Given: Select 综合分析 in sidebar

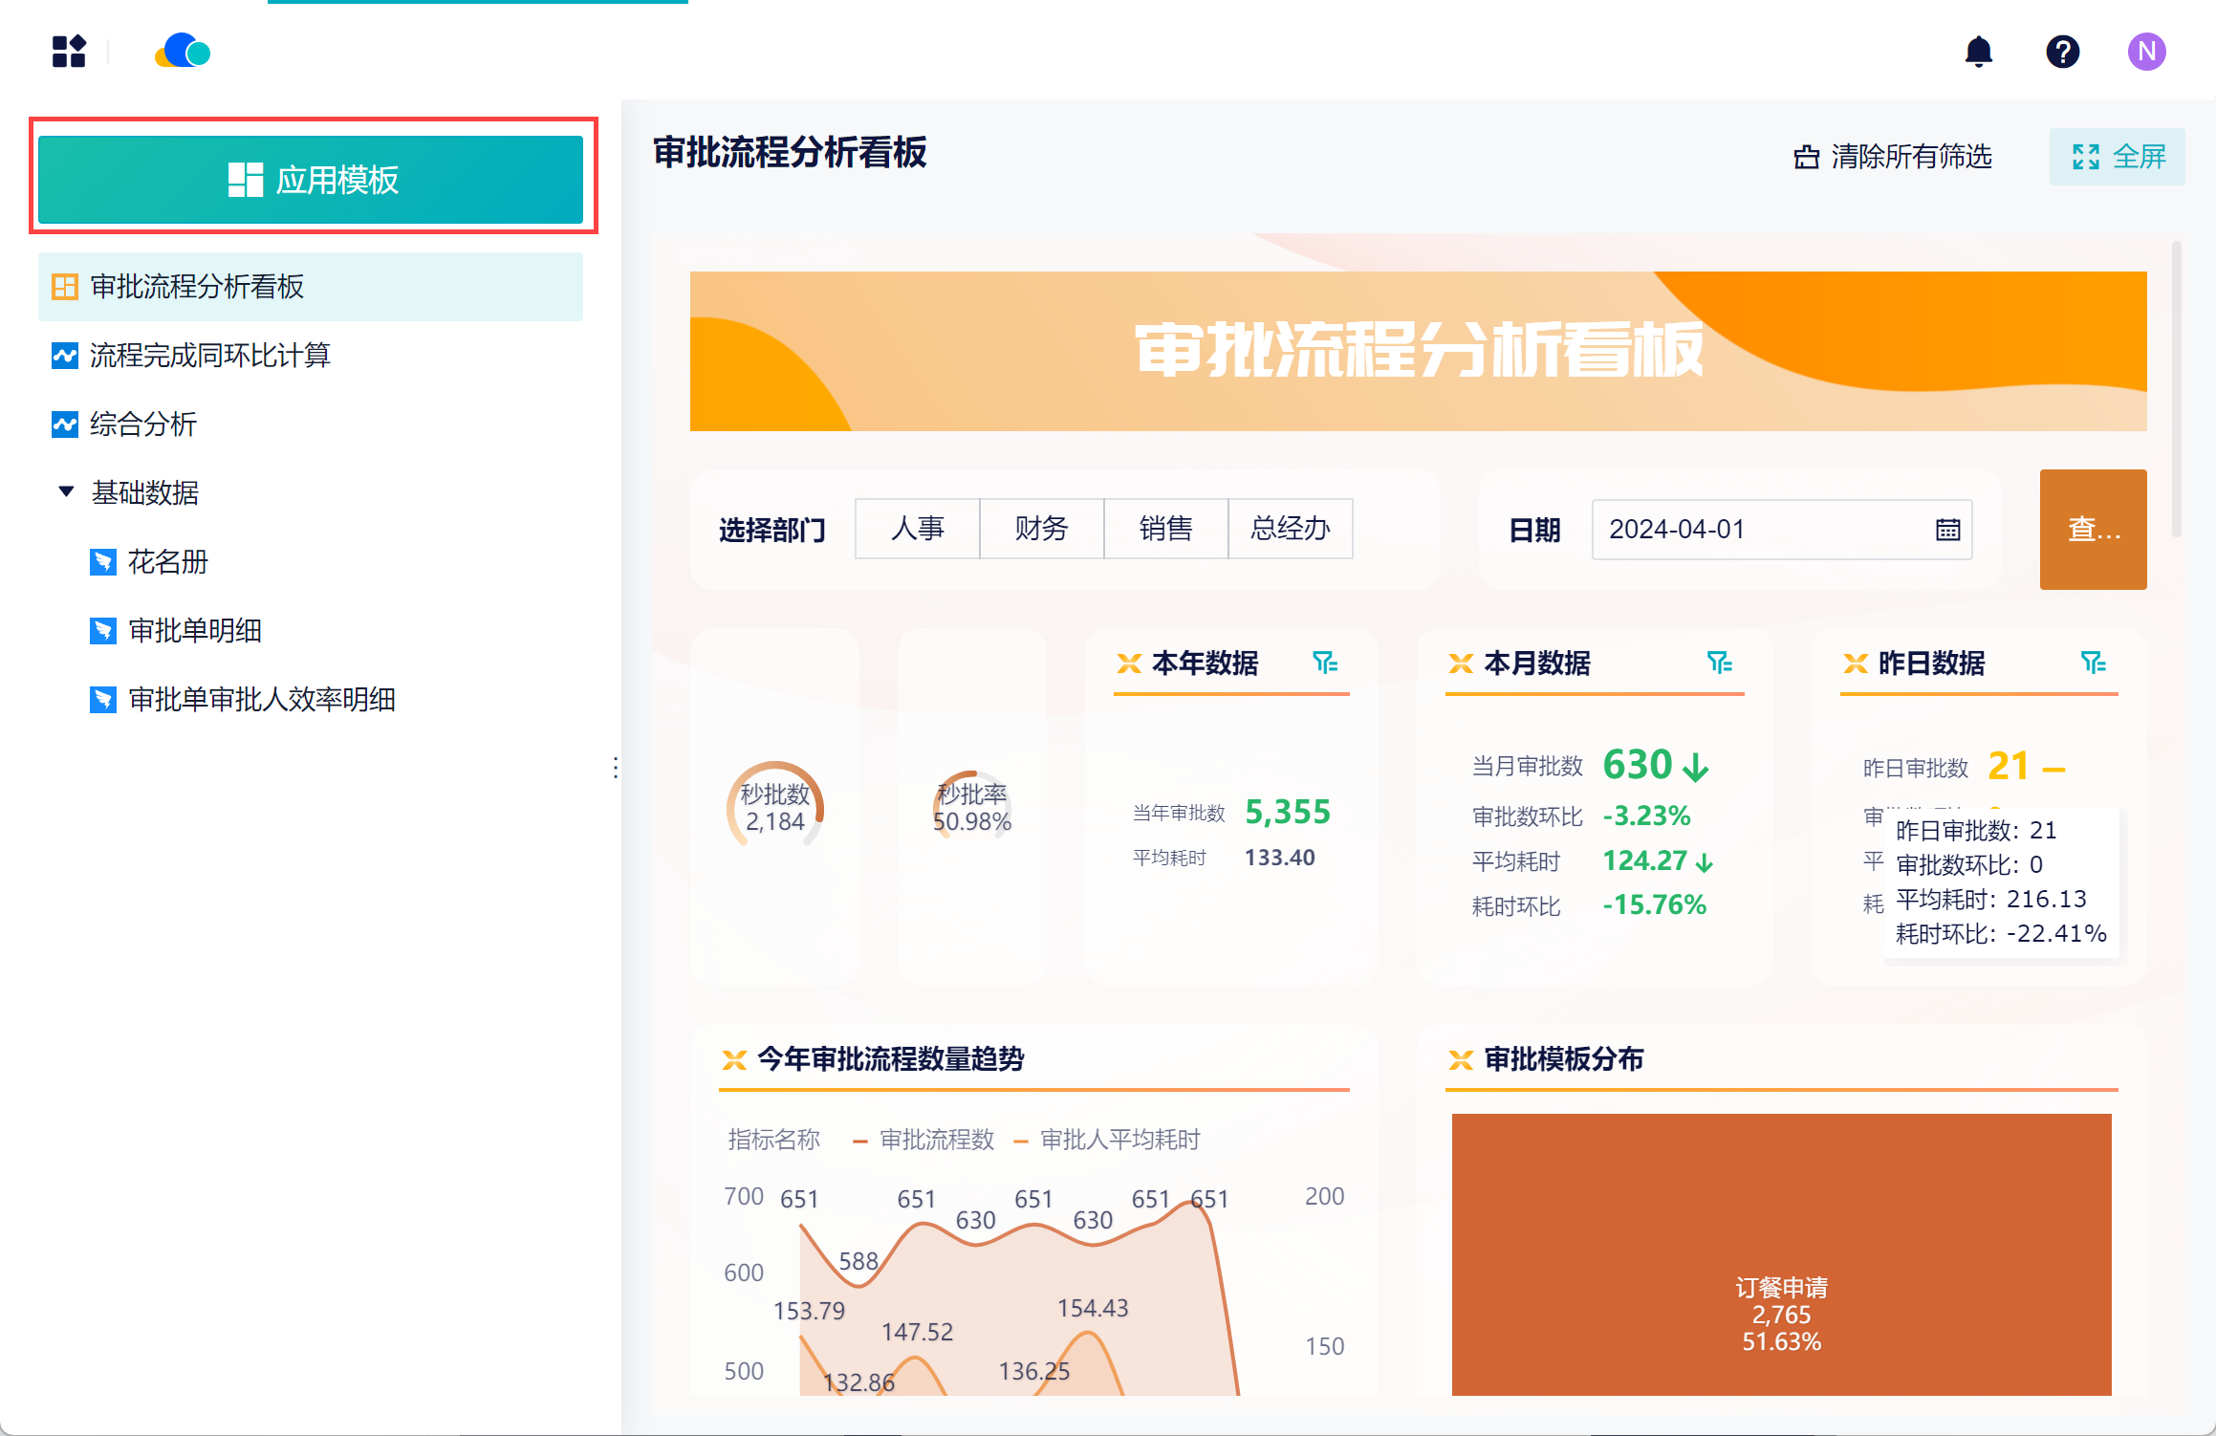Looking at the screenshot, I should pos(143,424).
